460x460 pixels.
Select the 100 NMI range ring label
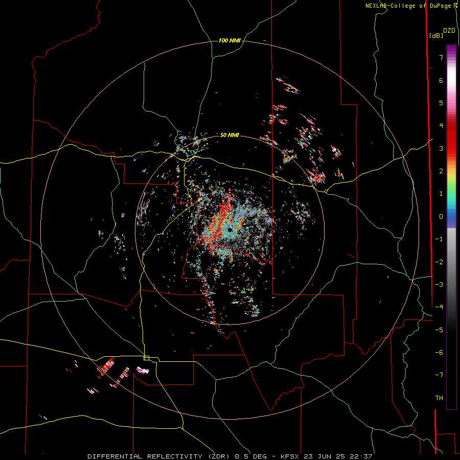point(229,40)
